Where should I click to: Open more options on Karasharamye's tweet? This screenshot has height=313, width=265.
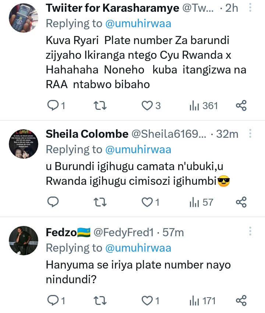(x=250, y=8)
